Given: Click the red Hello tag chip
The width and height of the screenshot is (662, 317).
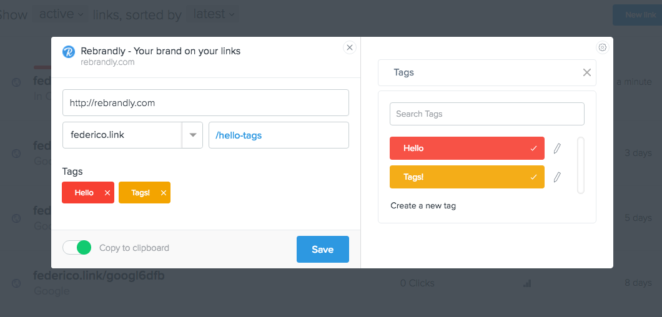Looking at the screenshot, I should 88,192.
